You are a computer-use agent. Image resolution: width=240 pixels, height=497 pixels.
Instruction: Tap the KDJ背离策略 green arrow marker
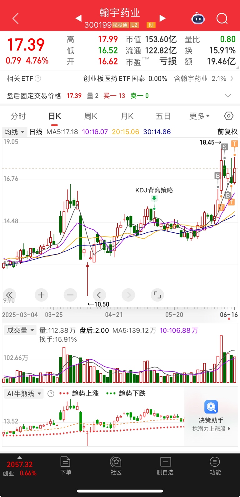pos(154,198)
